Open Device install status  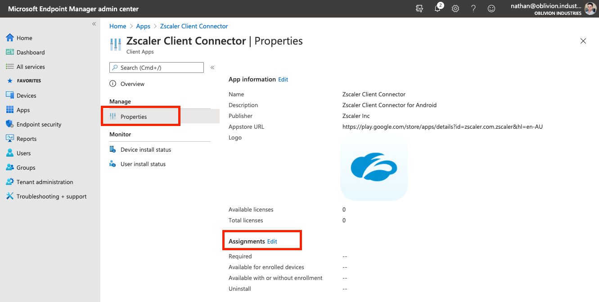pos(145,149)
